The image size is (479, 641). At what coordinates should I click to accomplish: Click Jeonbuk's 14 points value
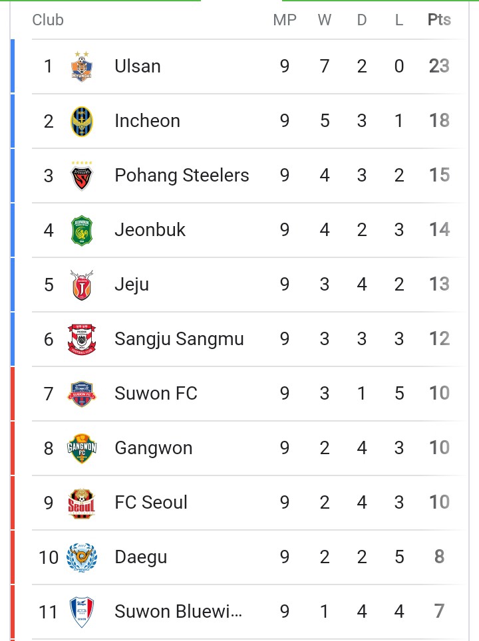tap(439, 230)
